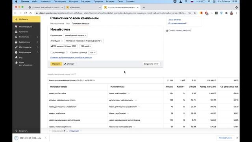252x142 pixels.
Task: Click the address bar URL
Action: 113,13
